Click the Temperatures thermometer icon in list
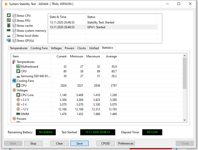This screenshot has height=150, width=198. click(14, 62)
